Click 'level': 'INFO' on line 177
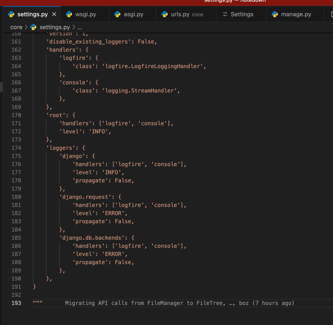Image resolution: width=333 pixels, height=325 pixels. pyautogui.click(x=98, y=173)
